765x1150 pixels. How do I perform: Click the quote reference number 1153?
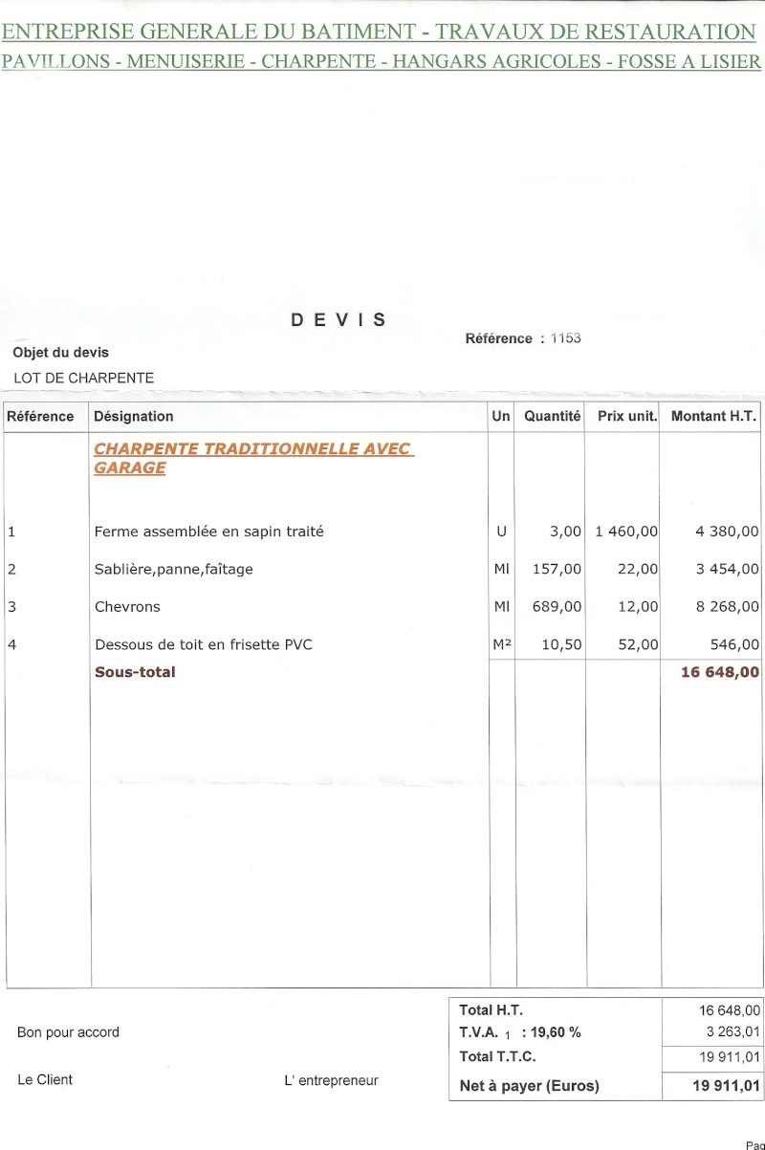click(565, 338)
